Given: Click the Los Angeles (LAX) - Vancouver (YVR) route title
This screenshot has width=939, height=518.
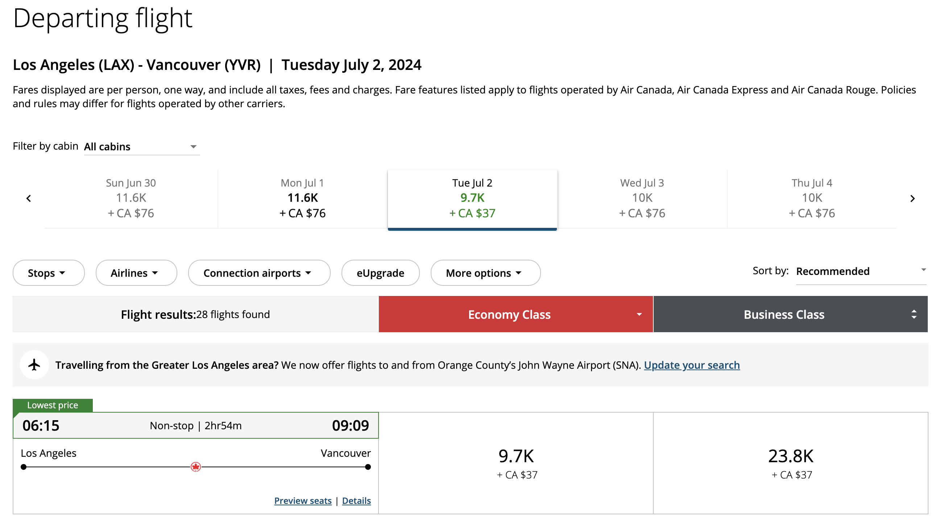Looking at the screenshot, I should tap(137, 65).
